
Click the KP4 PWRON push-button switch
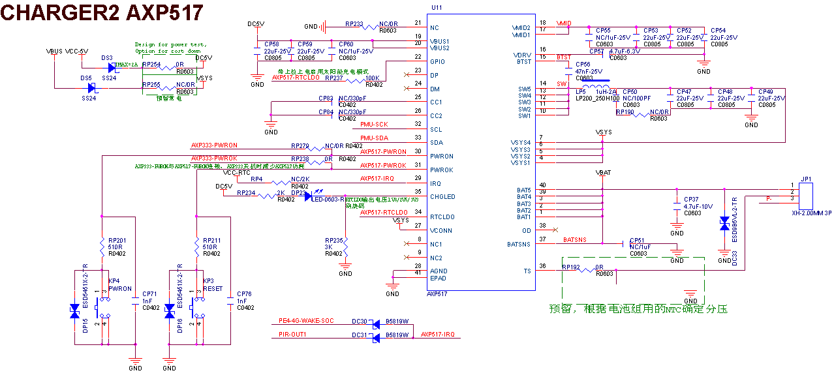[x=101, y=305]
